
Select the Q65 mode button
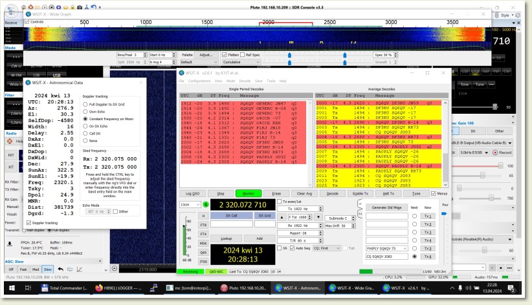point(204,253)
